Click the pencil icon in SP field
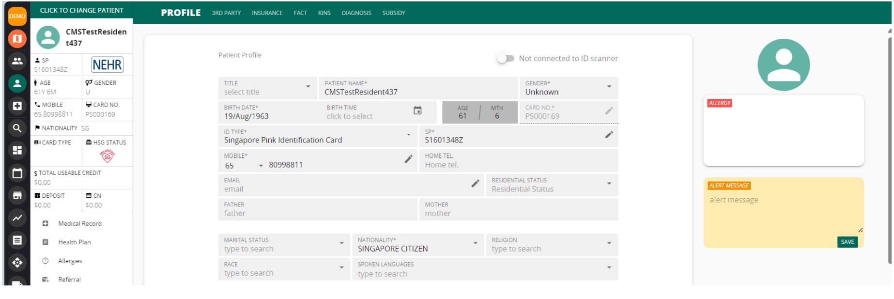The height and width of the screenshot is (299, 894). (x=609, y=135)
